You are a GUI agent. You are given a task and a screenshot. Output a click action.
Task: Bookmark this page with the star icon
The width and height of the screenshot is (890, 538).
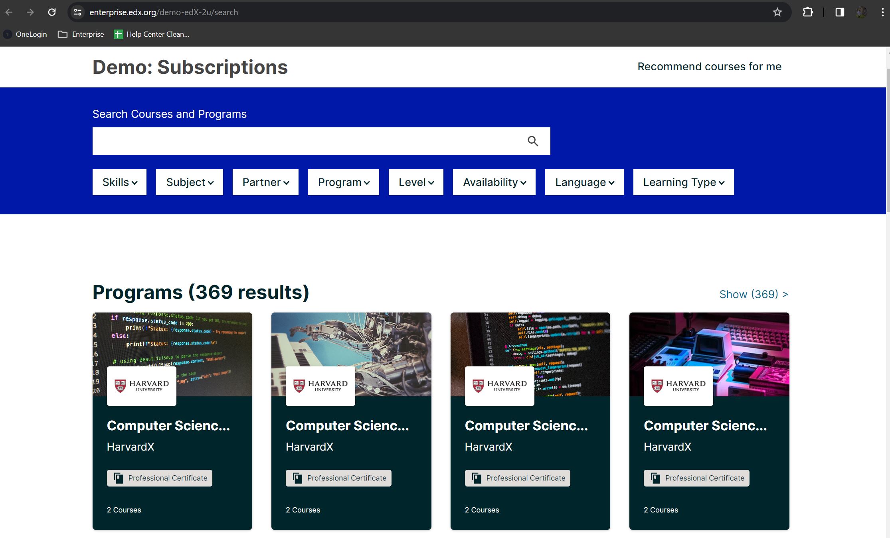click(777, 12)
